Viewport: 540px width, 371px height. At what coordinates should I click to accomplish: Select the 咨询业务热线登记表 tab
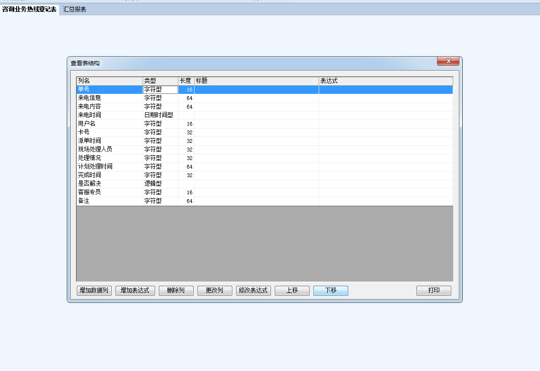coord(30,10)
